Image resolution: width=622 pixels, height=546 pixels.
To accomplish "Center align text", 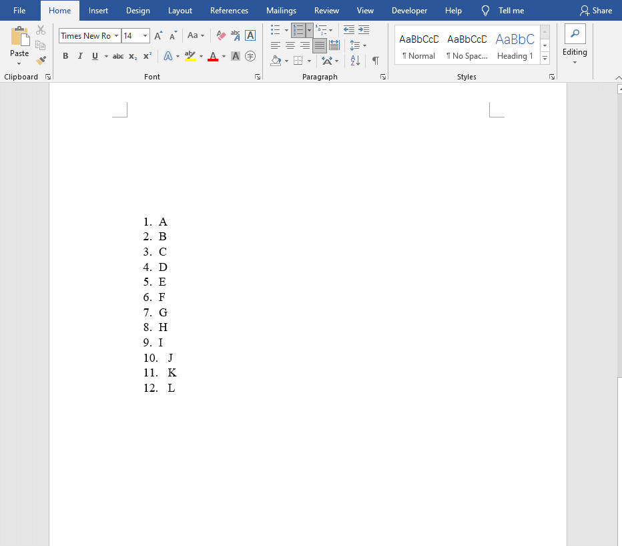I will pyautogui.click(x=290, y=45).
